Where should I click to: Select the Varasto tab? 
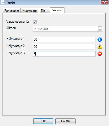point(57,10)
